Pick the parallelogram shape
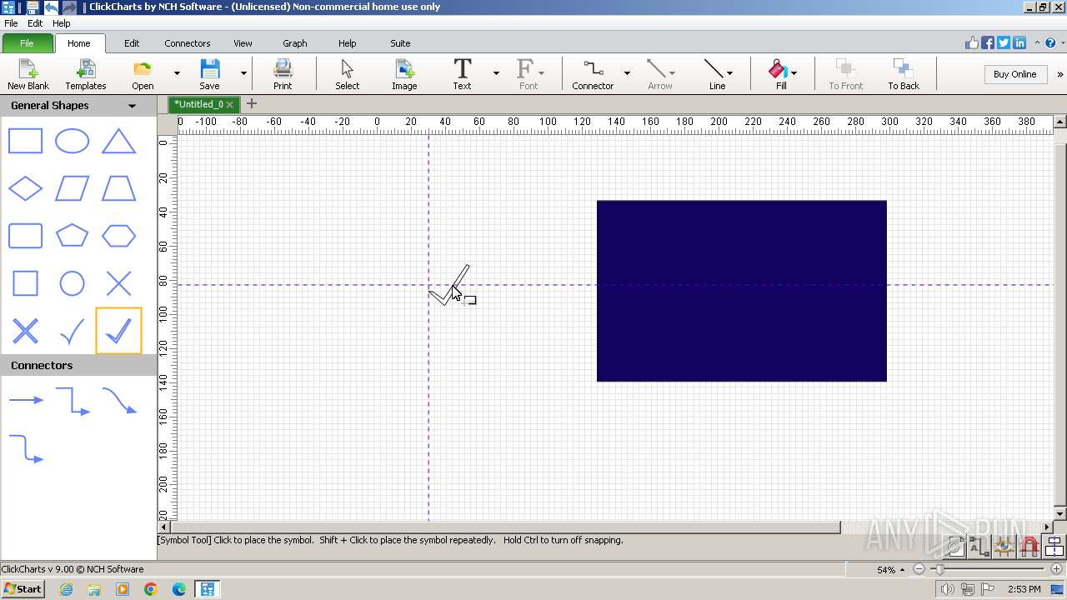Screen dimensions: 1067x600 coord(72,188)
